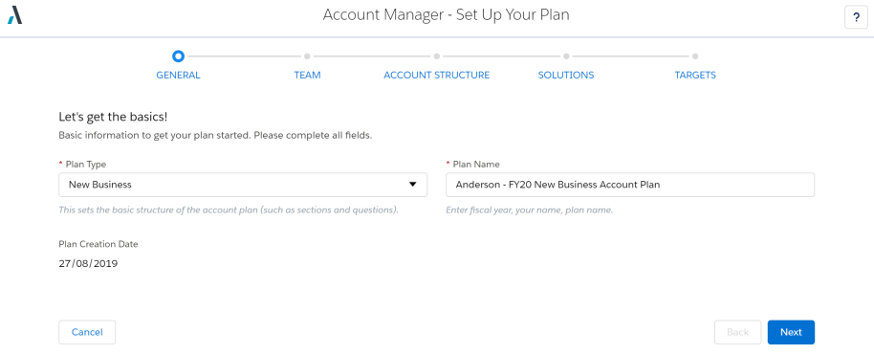Click the Altify logo icon
The height and width of the screenshot is (354, 874).
click(15, 15)
